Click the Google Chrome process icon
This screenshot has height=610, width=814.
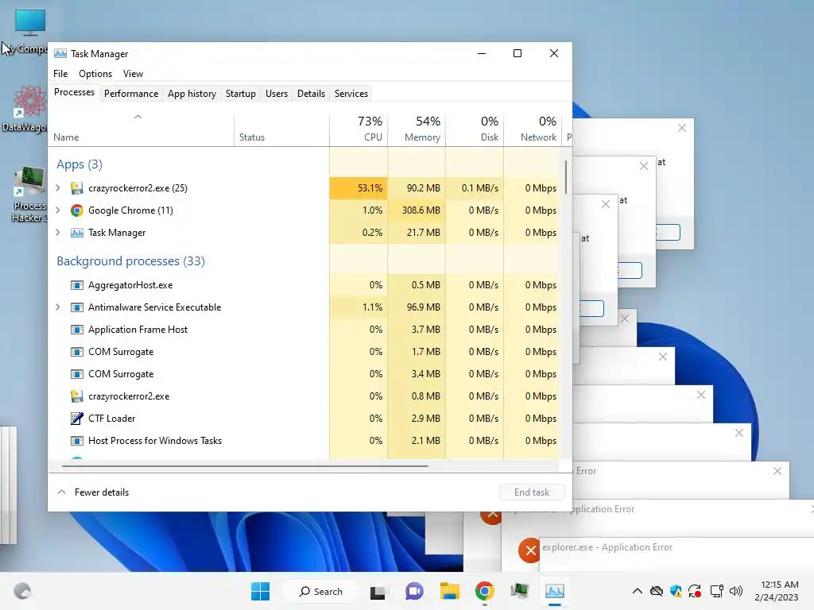coord(77,210)
